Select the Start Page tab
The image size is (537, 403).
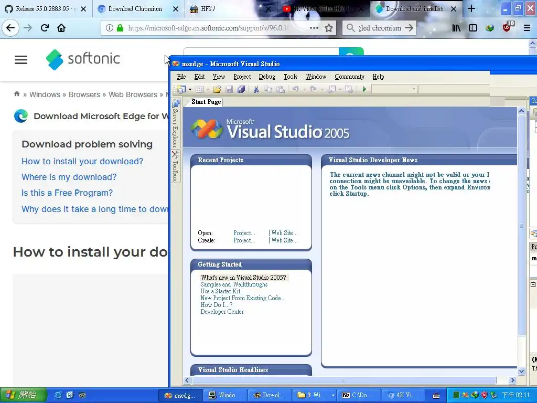tap(206, 102)
